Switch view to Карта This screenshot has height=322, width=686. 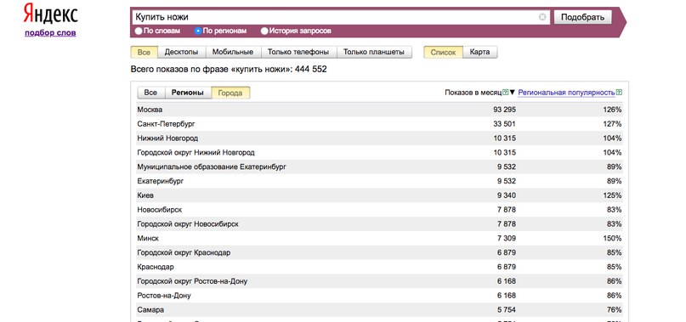coord(479,52)
